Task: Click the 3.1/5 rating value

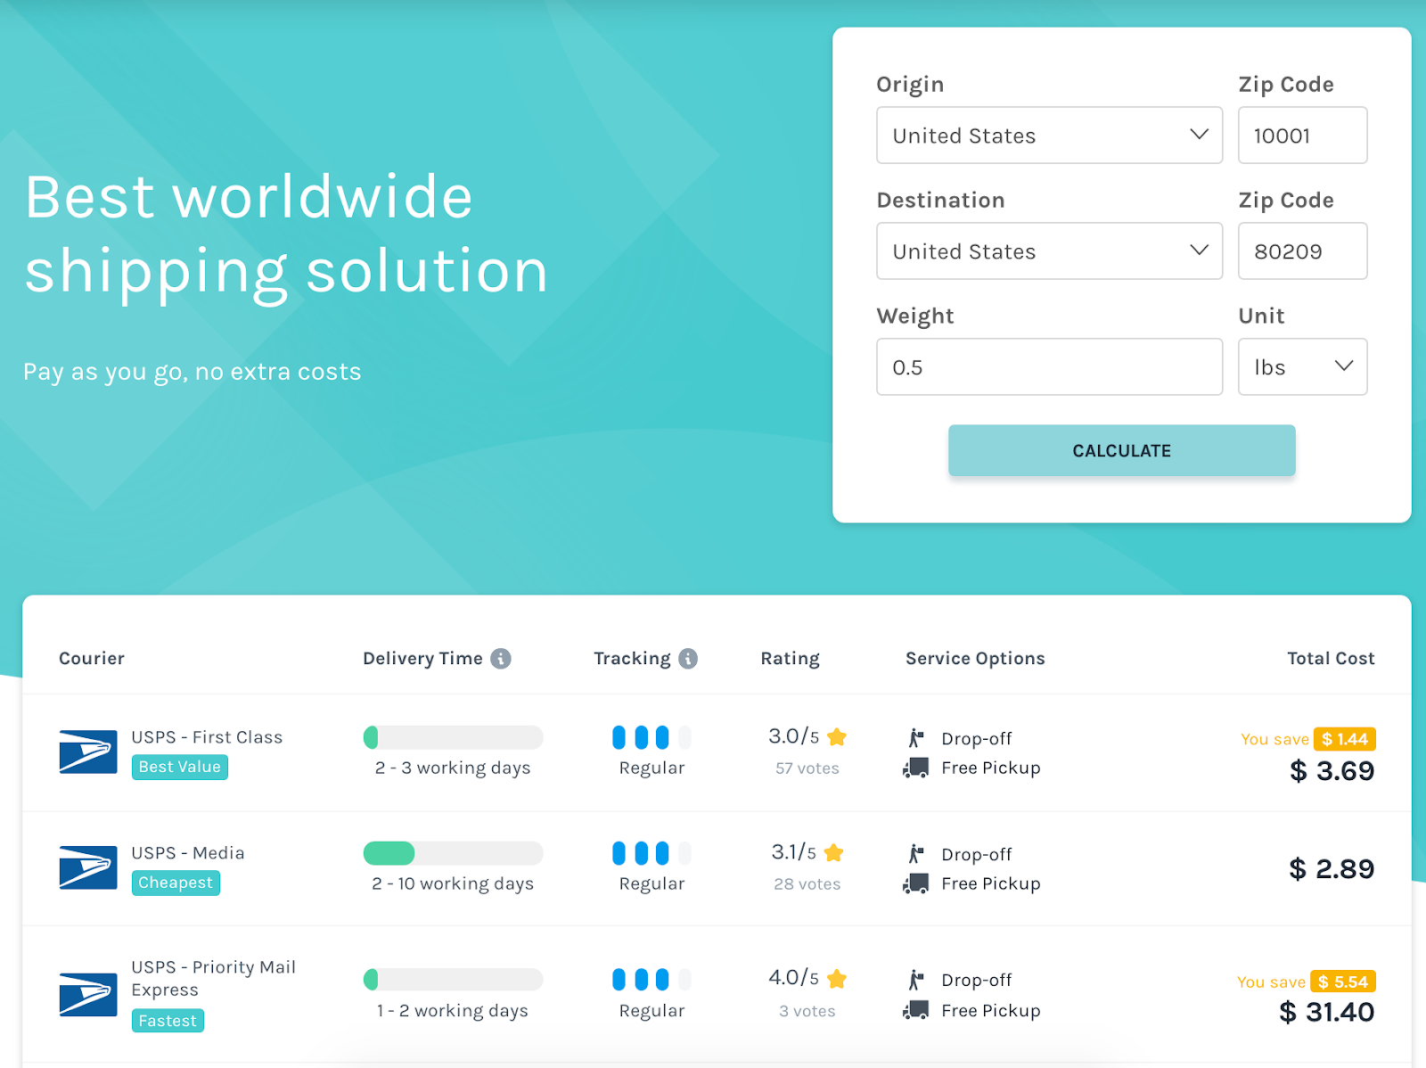Action: point(793,852)
